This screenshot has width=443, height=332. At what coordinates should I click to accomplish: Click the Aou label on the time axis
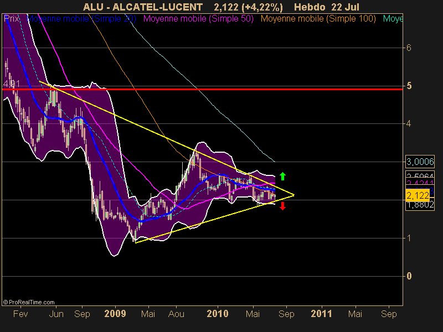click(x=176, y=314)
